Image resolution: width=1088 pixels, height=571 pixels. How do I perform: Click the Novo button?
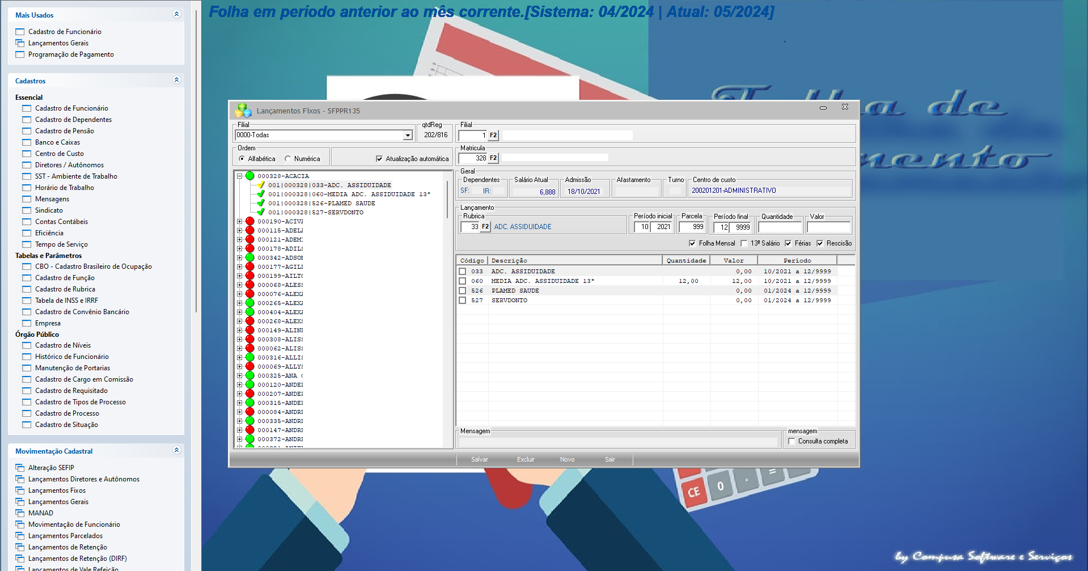(x=567, y=459)
